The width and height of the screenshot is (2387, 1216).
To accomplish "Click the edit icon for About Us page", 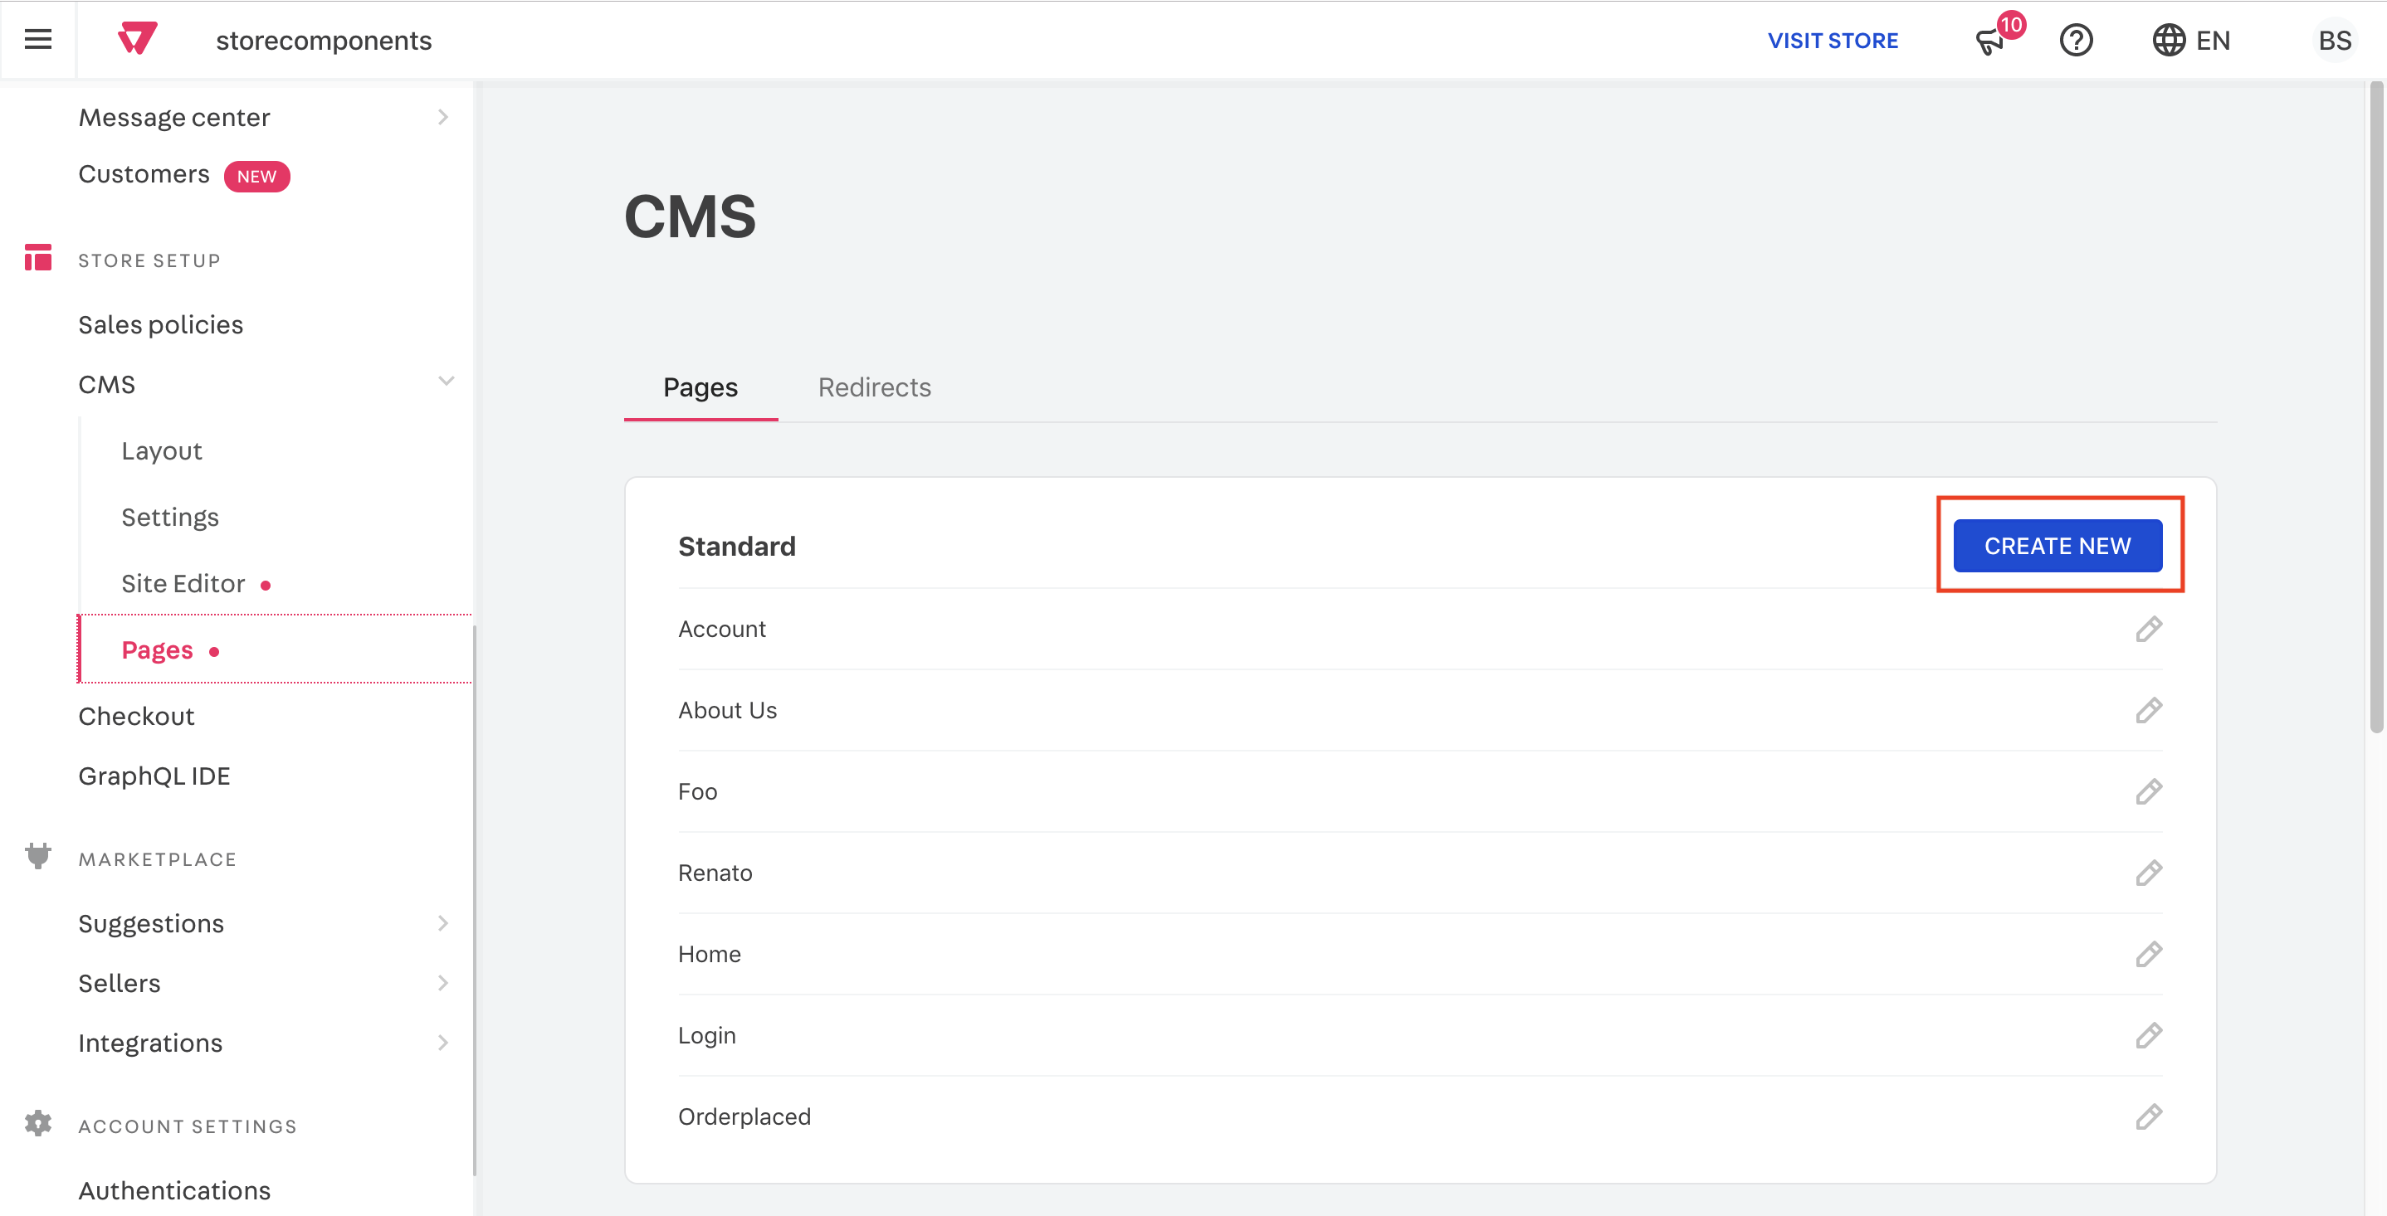I will point(2148,710).
